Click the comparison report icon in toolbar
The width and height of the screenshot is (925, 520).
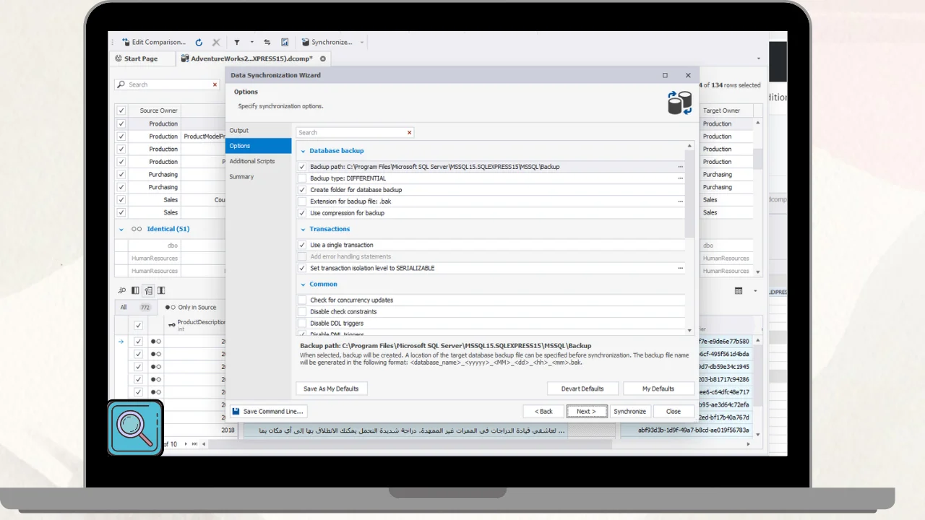(x=285, y=43)
